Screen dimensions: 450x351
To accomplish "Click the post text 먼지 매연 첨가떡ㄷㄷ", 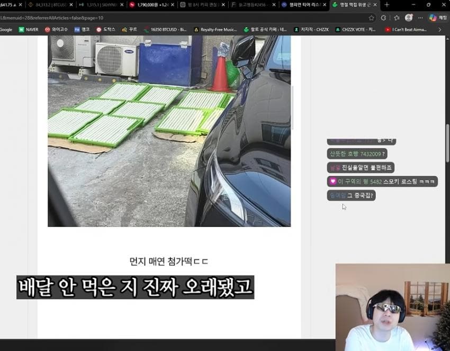I will point(169,262).
